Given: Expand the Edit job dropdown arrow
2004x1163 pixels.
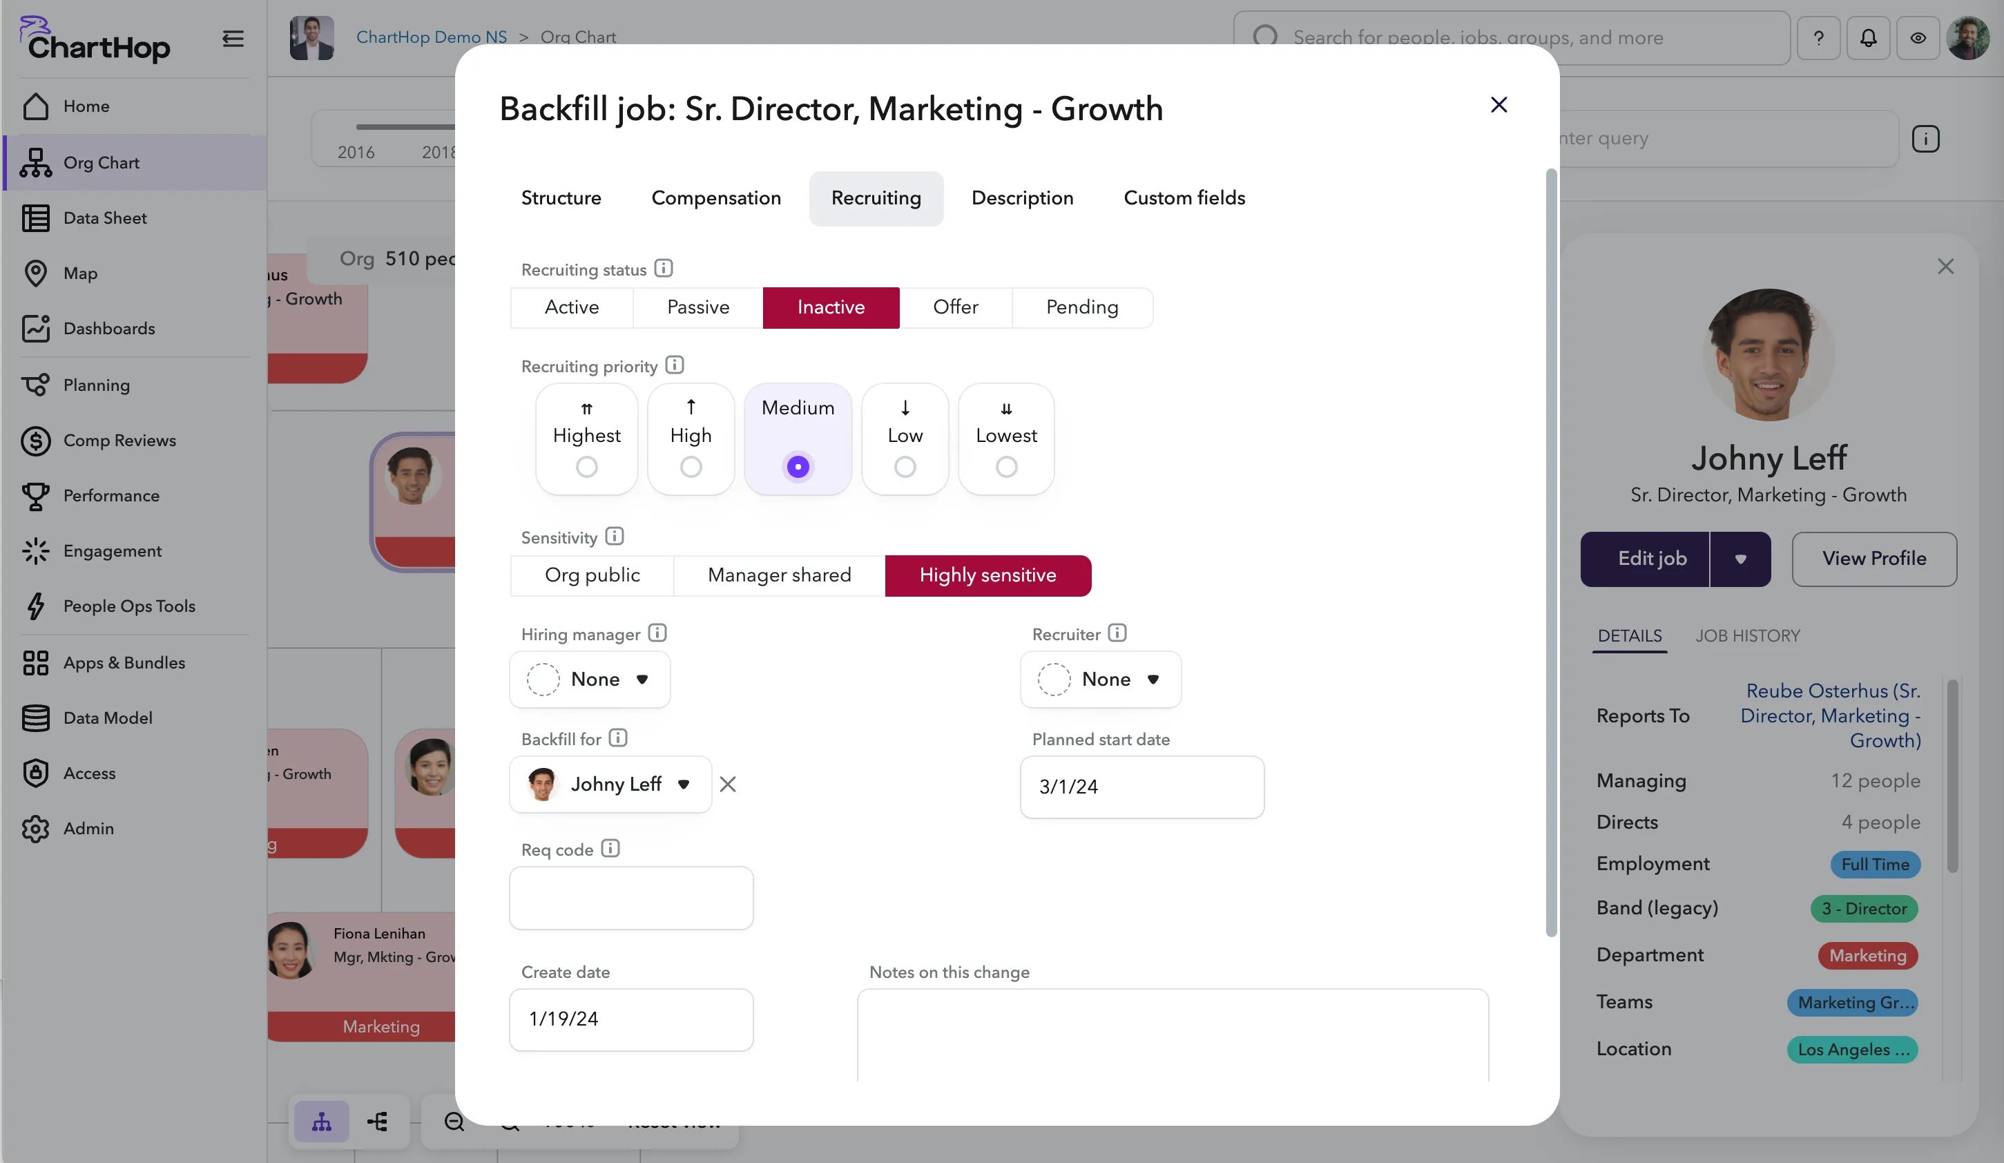Looking at the screenshot, I should (1740, 559).
